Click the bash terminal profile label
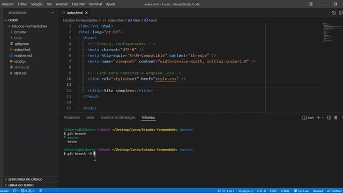 tap(308, 118)
